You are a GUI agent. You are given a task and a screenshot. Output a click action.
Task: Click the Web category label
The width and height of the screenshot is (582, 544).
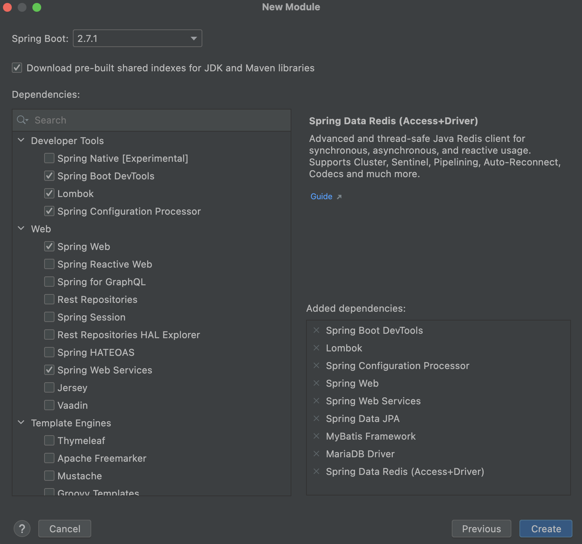pos(41,229)
